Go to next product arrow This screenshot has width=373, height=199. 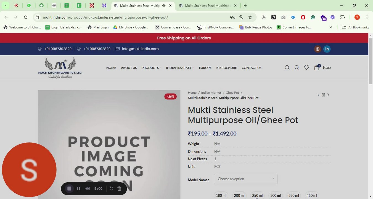(328, 95)
